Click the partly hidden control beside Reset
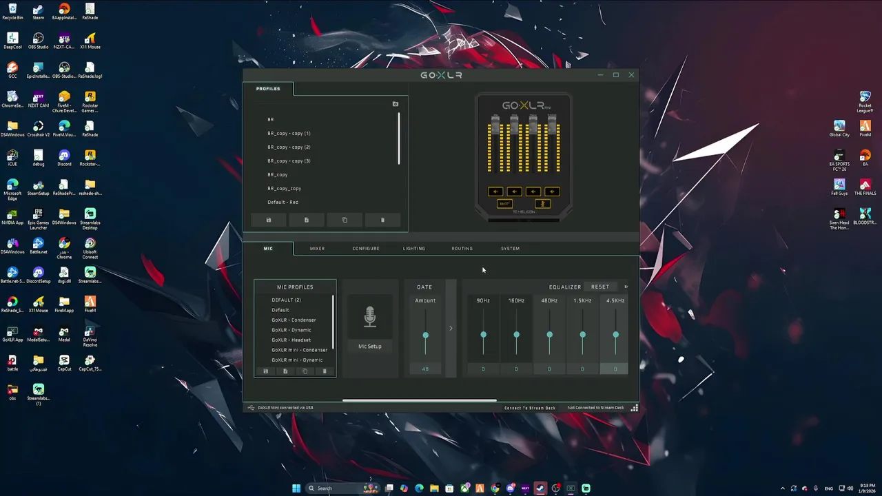Image resolution: width=882 pixels, height=496 pixels. (626, 287)
